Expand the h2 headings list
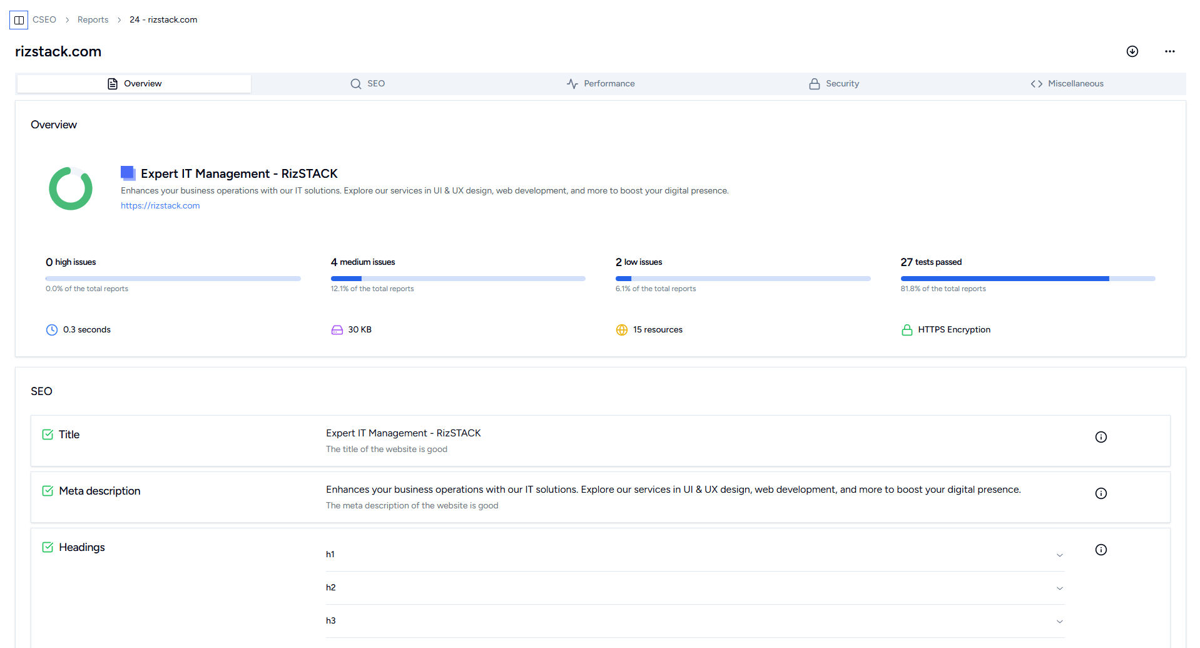The height and width of the screenshot is (648, 1200). (x=695, y=588)
